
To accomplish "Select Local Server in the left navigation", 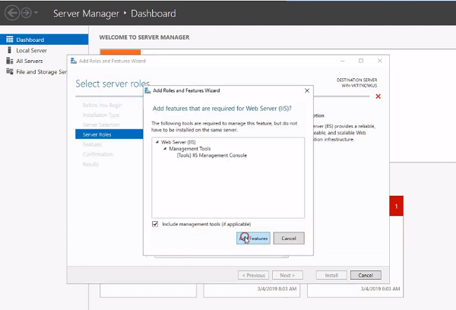I will [x=31, y=50].
